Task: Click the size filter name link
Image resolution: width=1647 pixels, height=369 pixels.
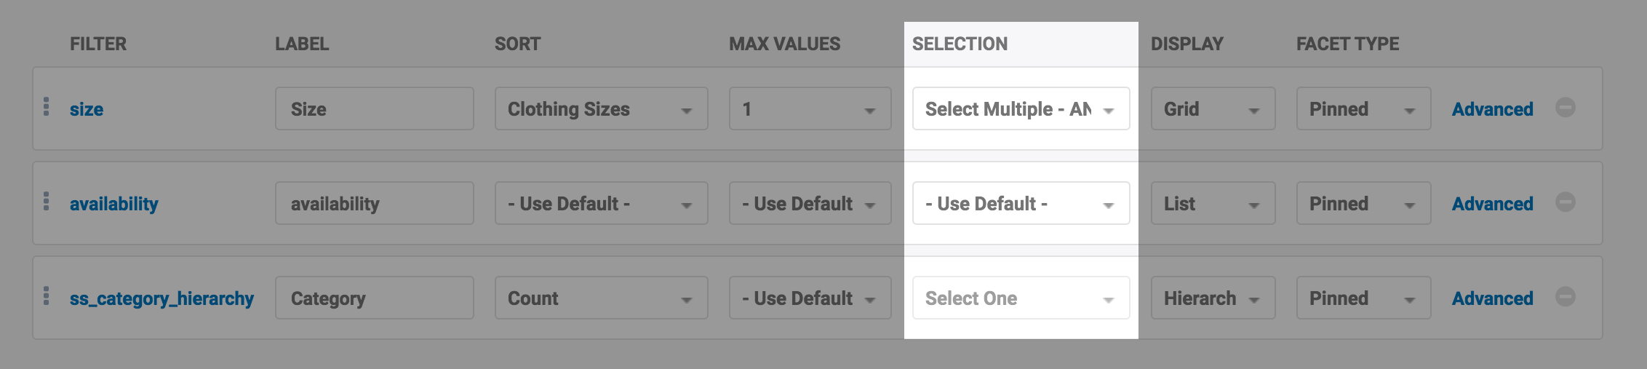Action: coord(87,109)
